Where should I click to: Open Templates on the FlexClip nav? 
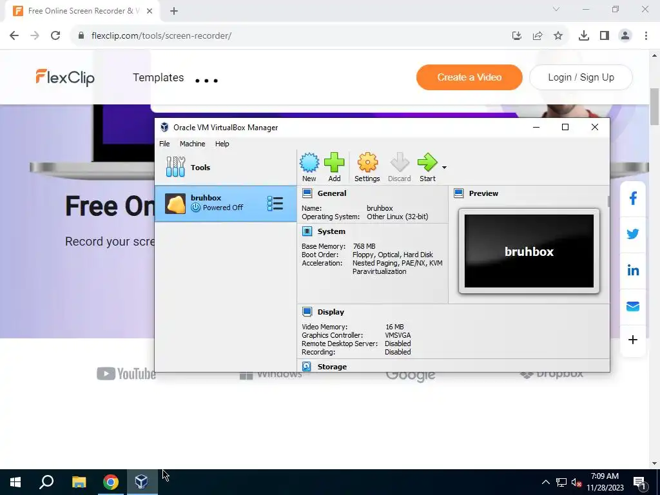point(159,77)
